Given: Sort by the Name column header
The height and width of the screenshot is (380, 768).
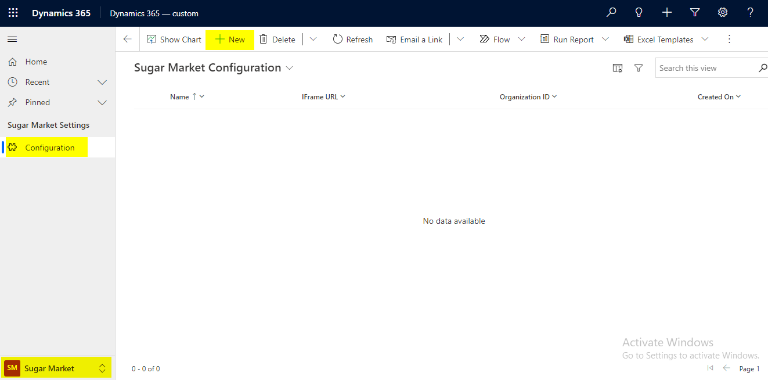Looking at the screenshot, I should pyautogui.click(x=179, y=97).
